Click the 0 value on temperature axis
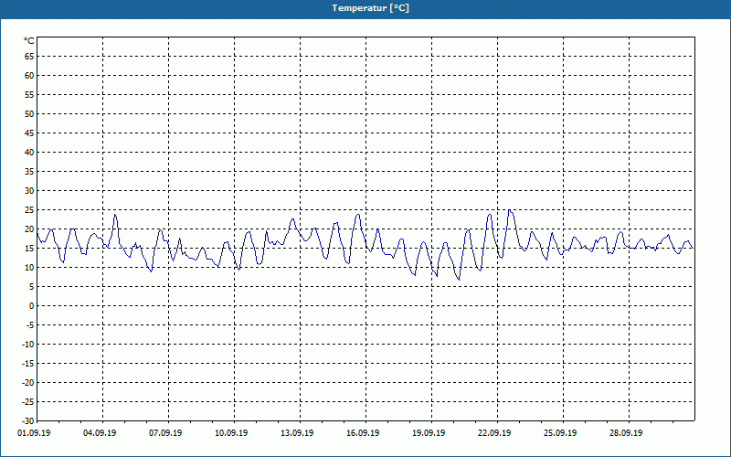The height and width of the screenshot is (457, 731). pyautogui.click(x=32, y=306)
